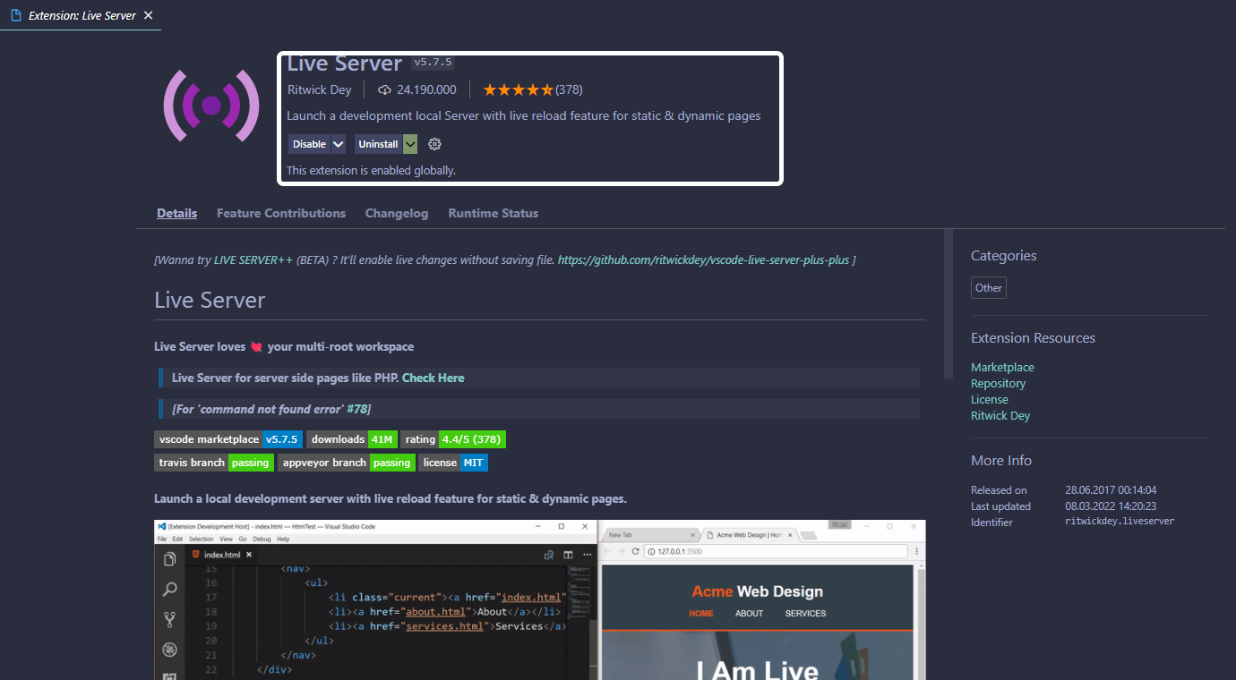Click the Manage extension gear icon

click(434, 144)
